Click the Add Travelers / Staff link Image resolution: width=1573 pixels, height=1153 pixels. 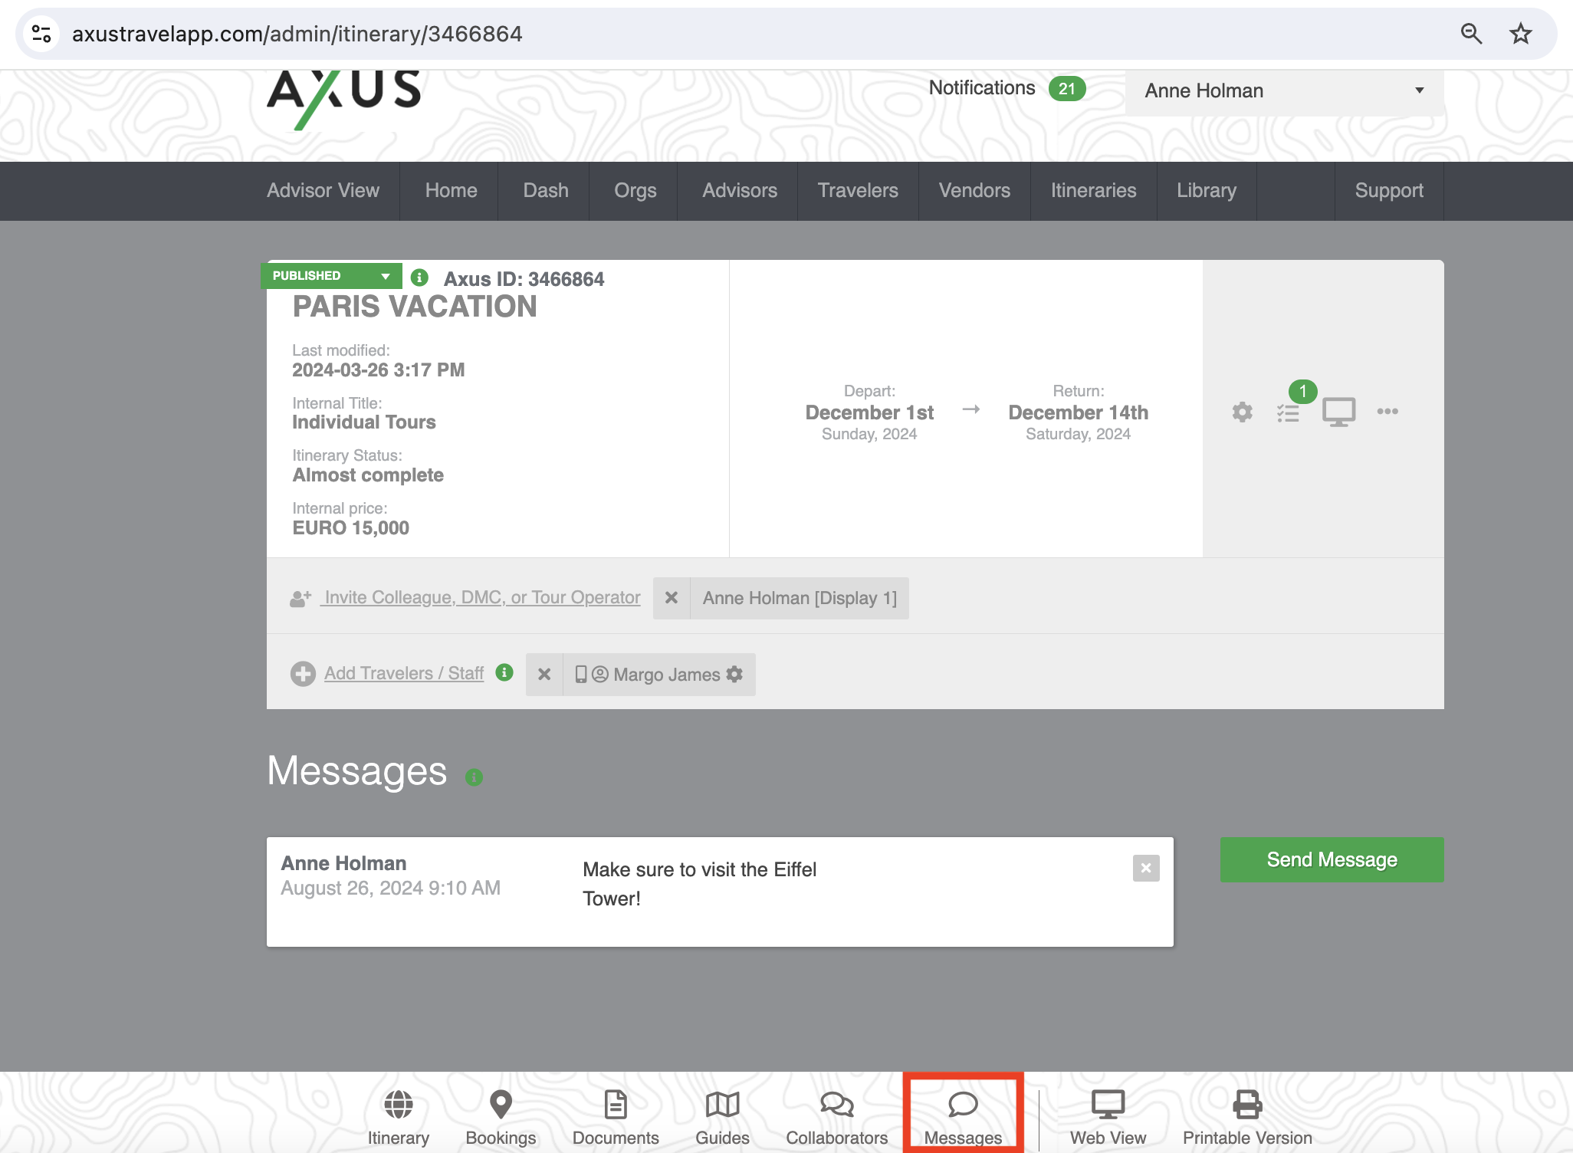pos(404,673)
